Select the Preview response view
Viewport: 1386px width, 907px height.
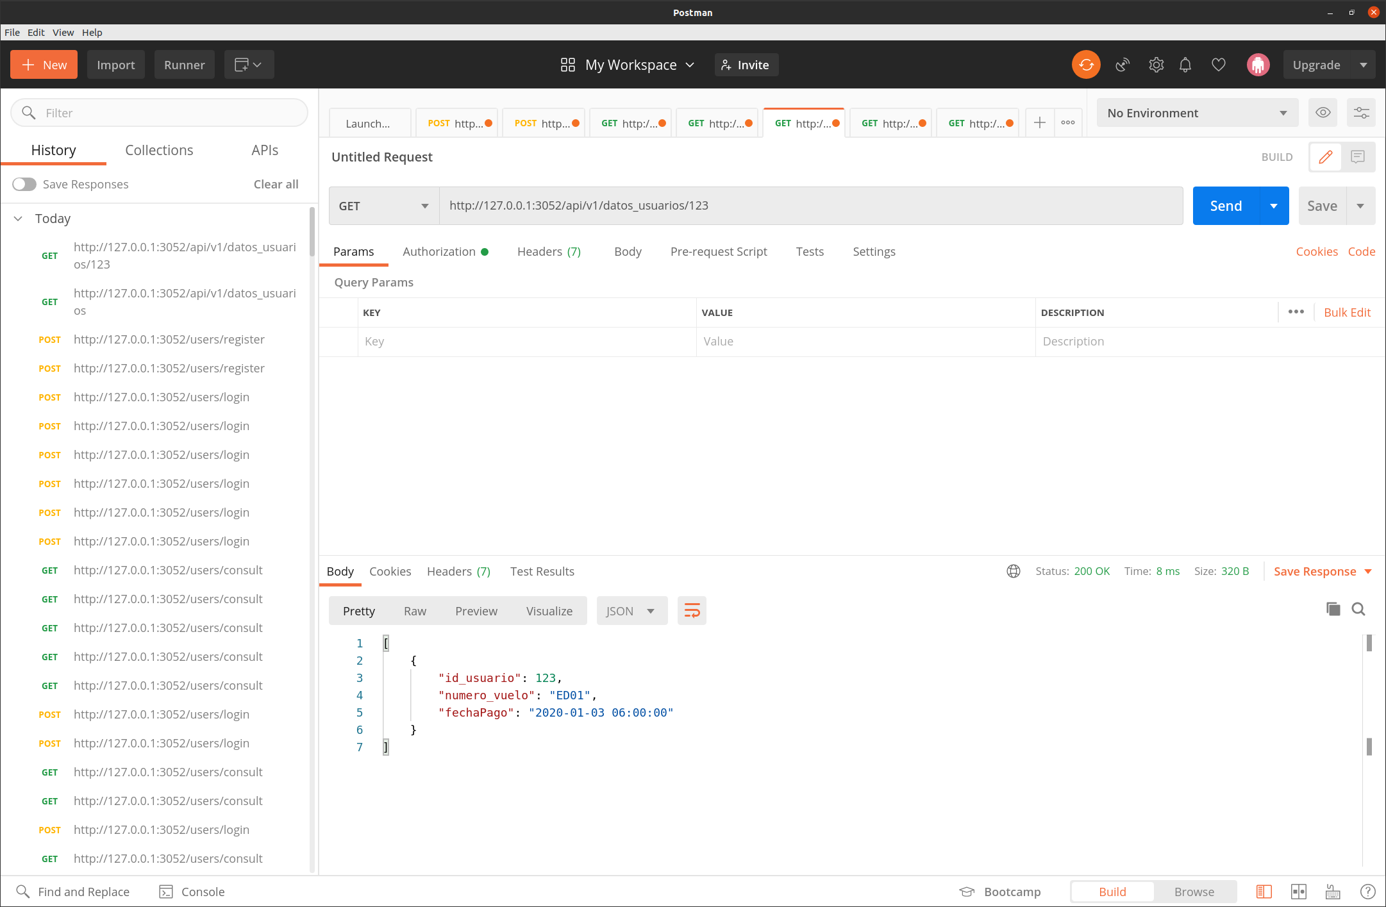click(476, 611)
